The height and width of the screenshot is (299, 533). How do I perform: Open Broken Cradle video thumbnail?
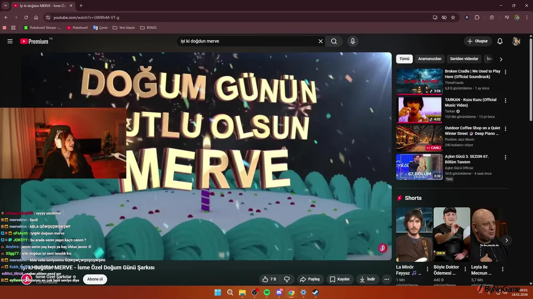(x=419, y=81)
